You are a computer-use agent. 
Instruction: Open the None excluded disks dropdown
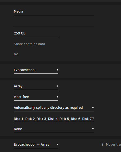54,129
